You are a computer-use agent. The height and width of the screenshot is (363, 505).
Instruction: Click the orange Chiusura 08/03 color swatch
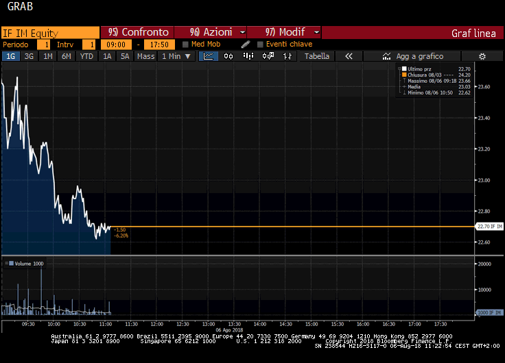tap(404, 75)
